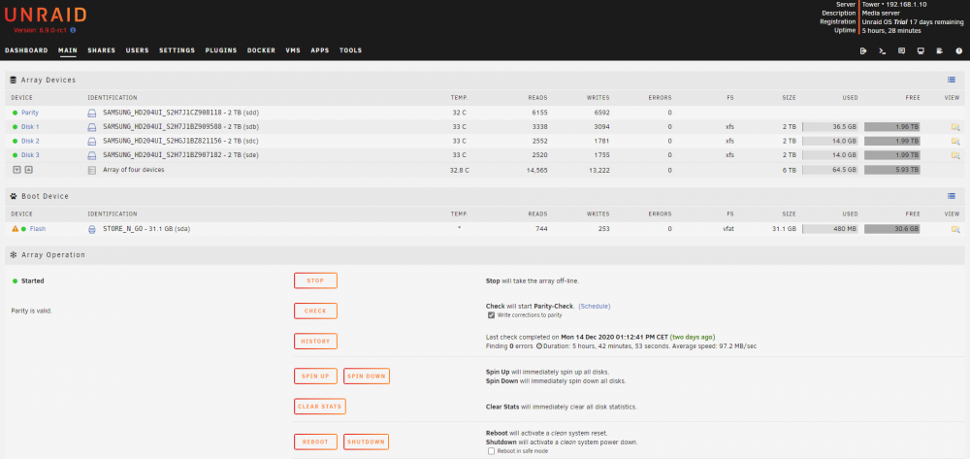This screenshot has width=970, height=459.
Task: Click the Flash warning triangle icon
Action: [x=15, y=229]
